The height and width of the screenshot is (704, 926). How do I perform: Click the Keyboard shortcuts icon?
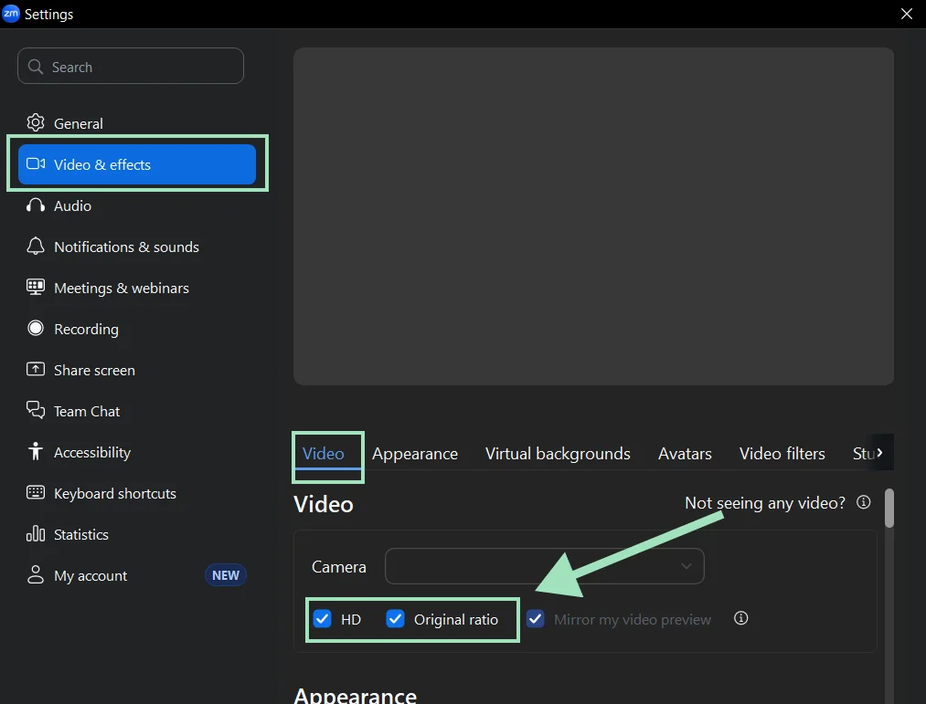click(x=35, y=493)
